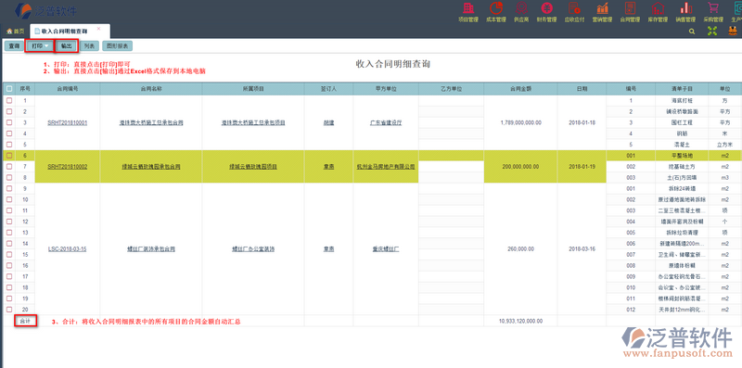
Task: Open 应收应付 module icon
Action: point(574,8)
